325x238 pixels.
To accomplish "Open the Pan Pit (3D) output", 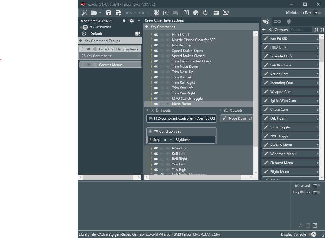I will [291, 38].
